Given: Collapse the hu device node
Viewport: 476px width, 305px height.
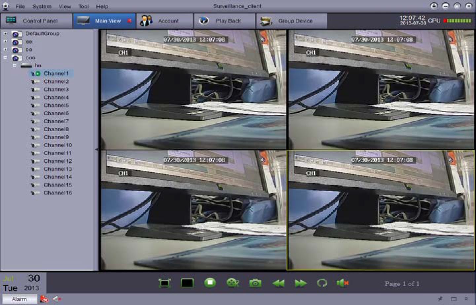Looking at the screenshot, I should (15, 66).
